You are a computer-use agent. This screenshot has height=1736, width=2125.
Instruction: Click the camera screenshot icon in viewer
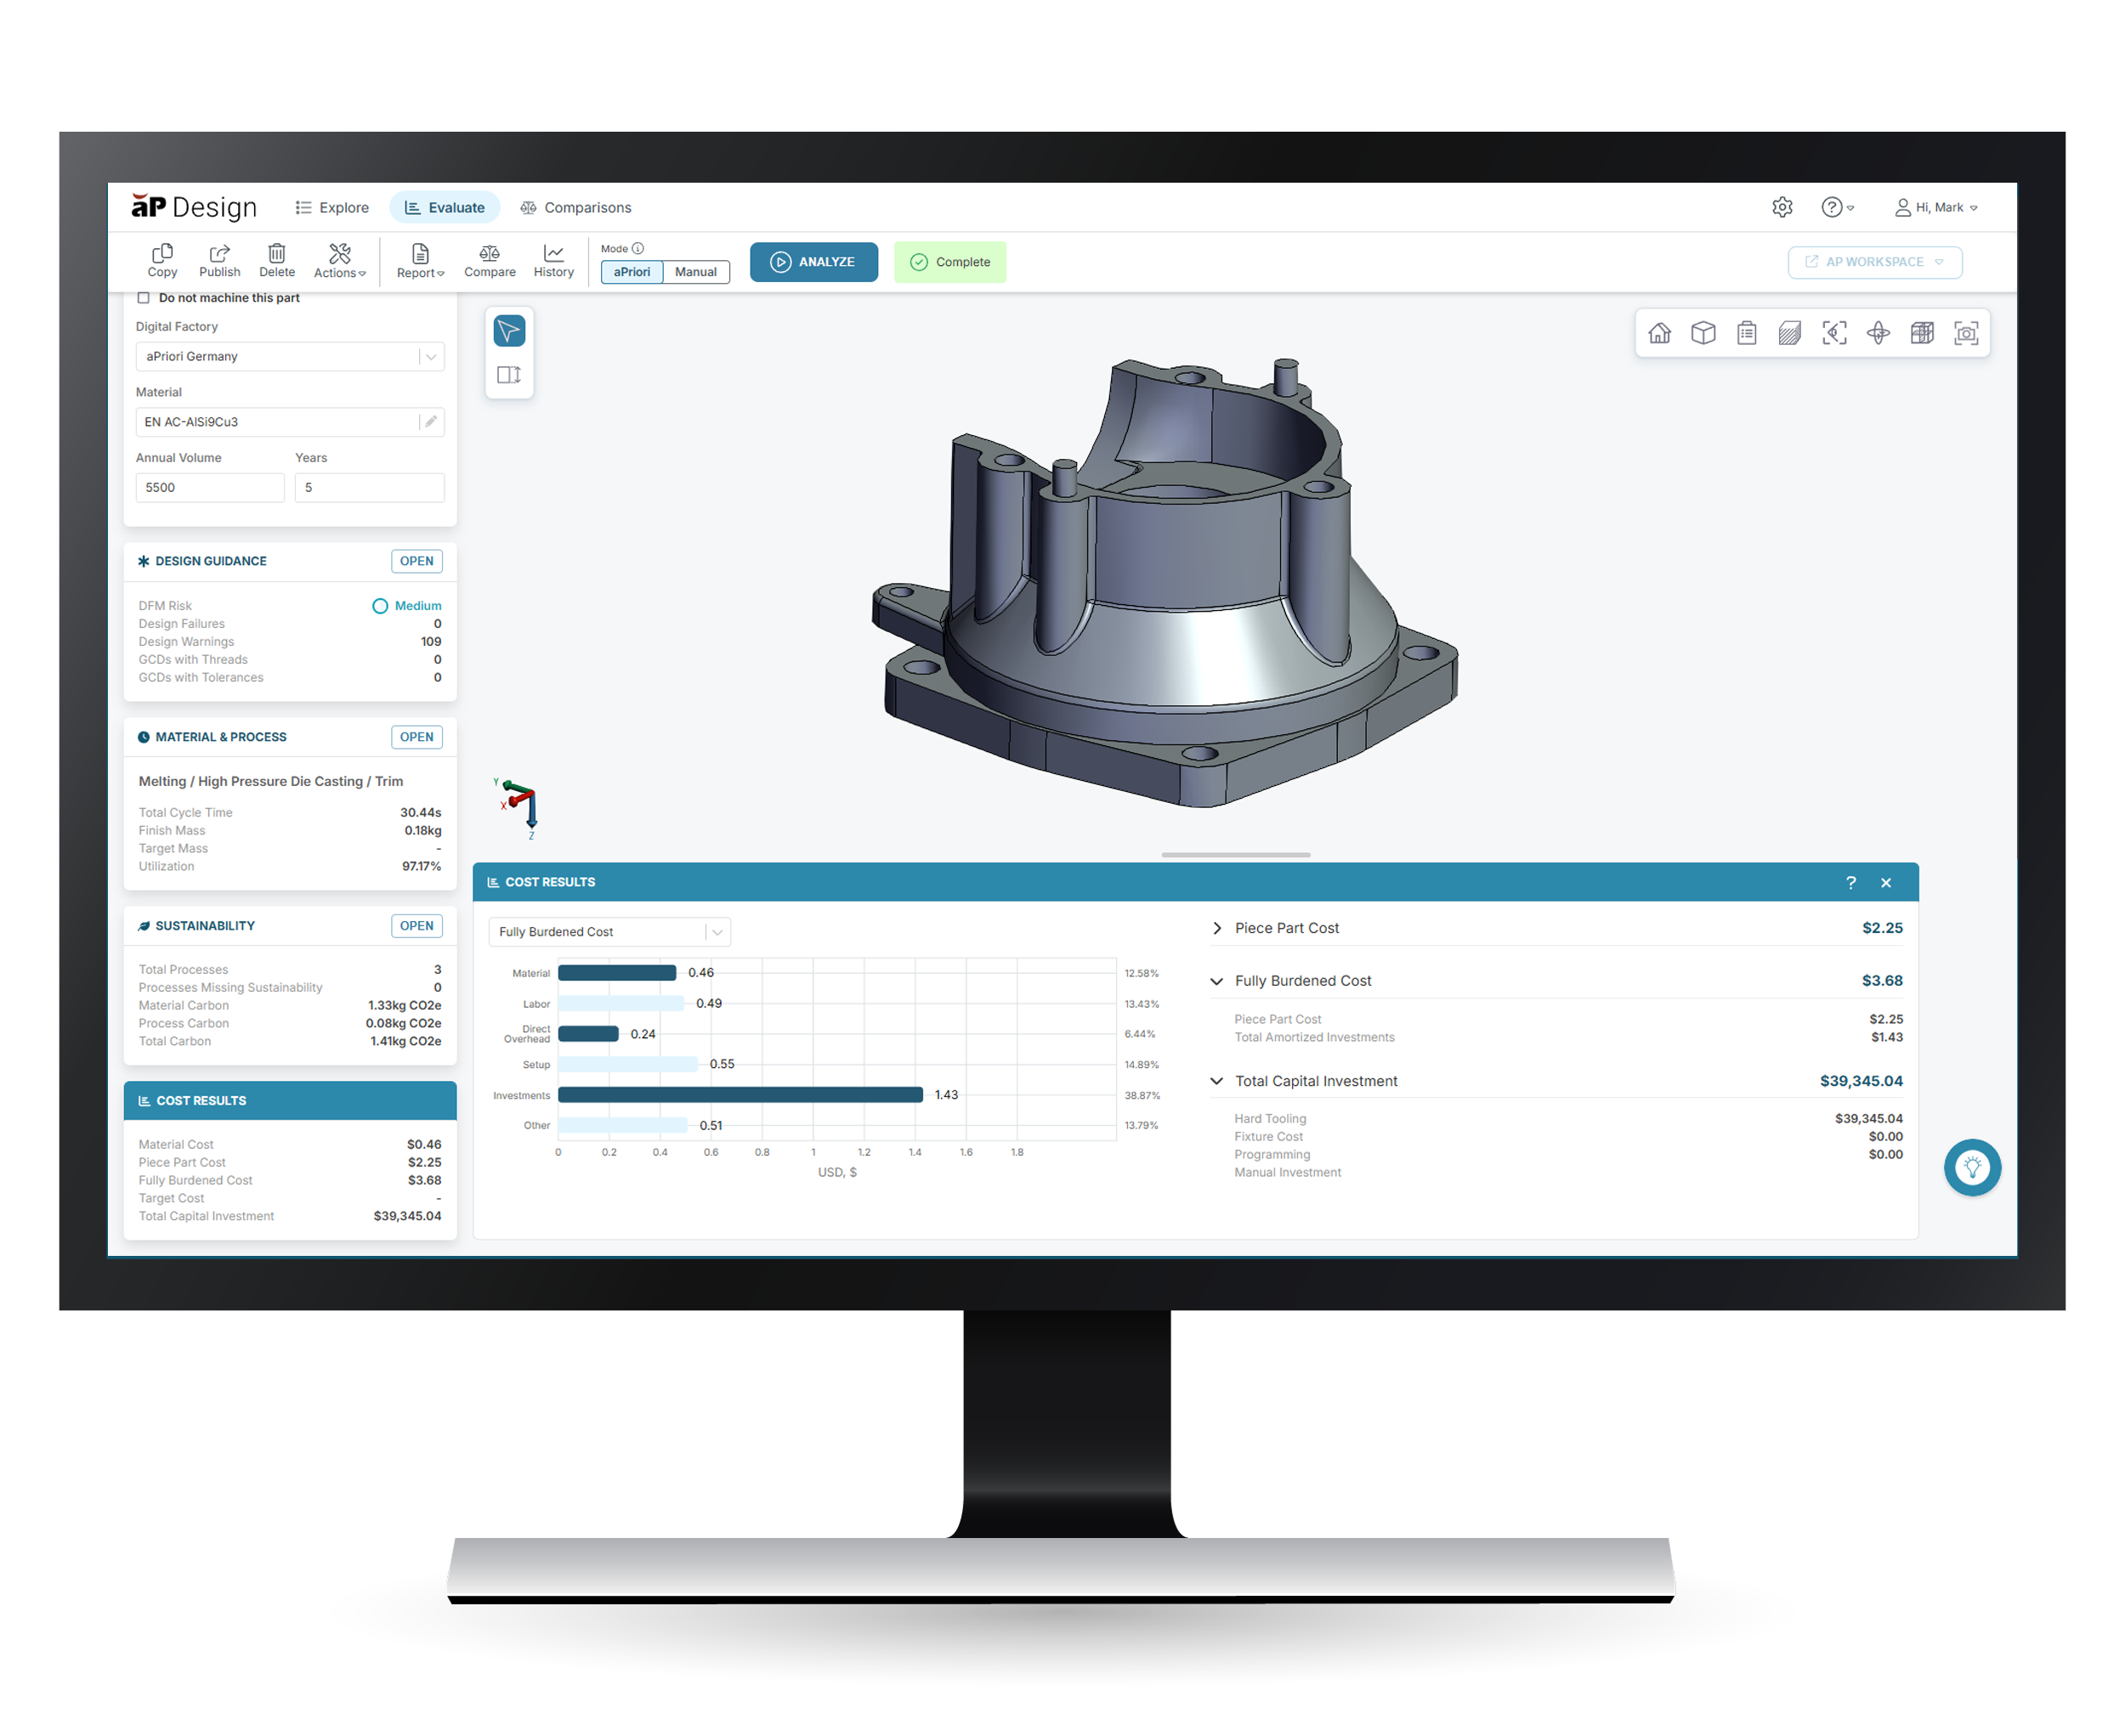tap(1965, 333)
